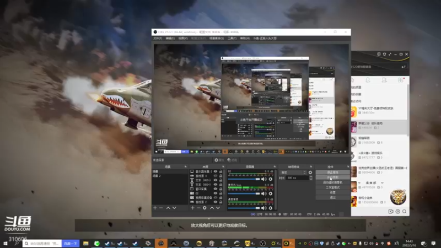Click the 工作室模式 button
The image size is (441, 248).
pos(332,187)
